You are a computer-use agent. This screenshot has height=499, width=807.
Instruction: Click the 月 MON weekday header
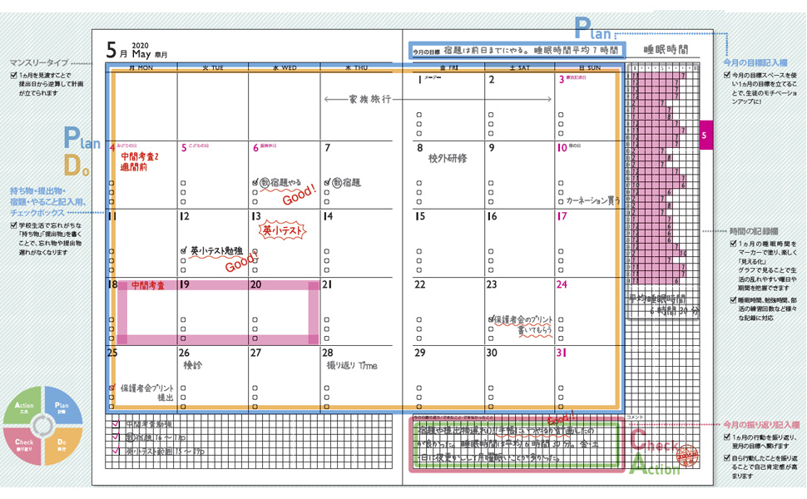[x=141, y=67]
